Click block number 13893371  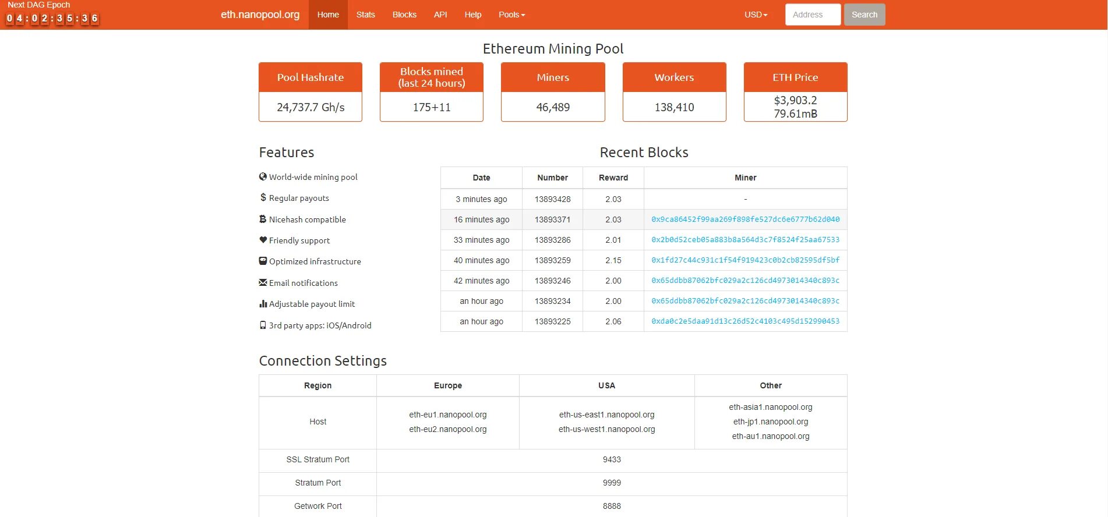click(x=552, y=219)
